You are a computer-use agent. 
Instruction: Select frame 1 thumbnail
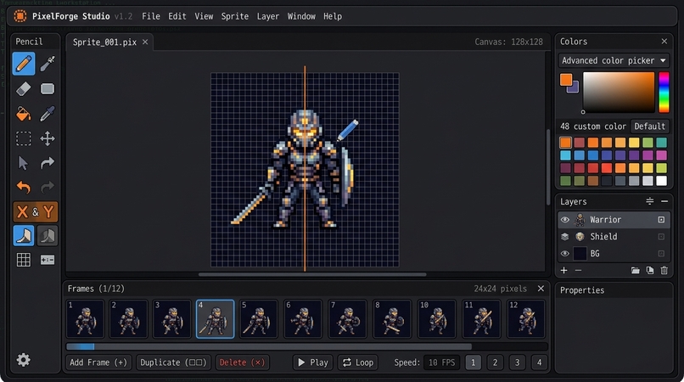pos(85,318)
